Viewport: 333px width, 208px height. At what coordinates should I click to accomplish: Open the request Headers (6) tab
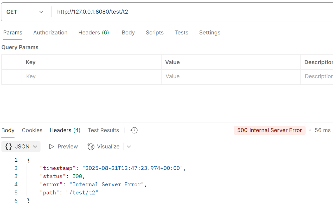[x=94, y=33]
